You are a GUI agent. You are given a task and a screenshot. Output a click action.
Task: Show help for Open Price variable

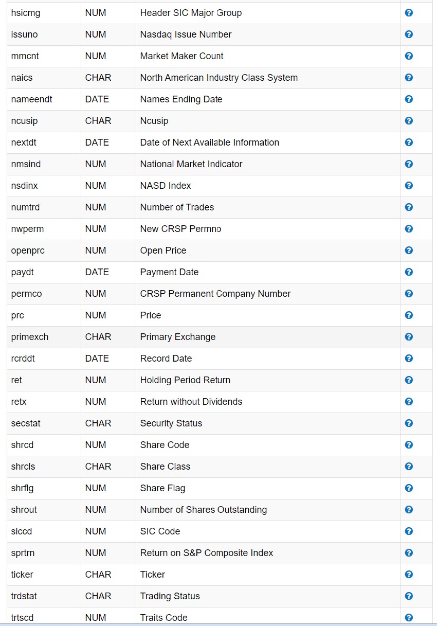click(409, 251)
